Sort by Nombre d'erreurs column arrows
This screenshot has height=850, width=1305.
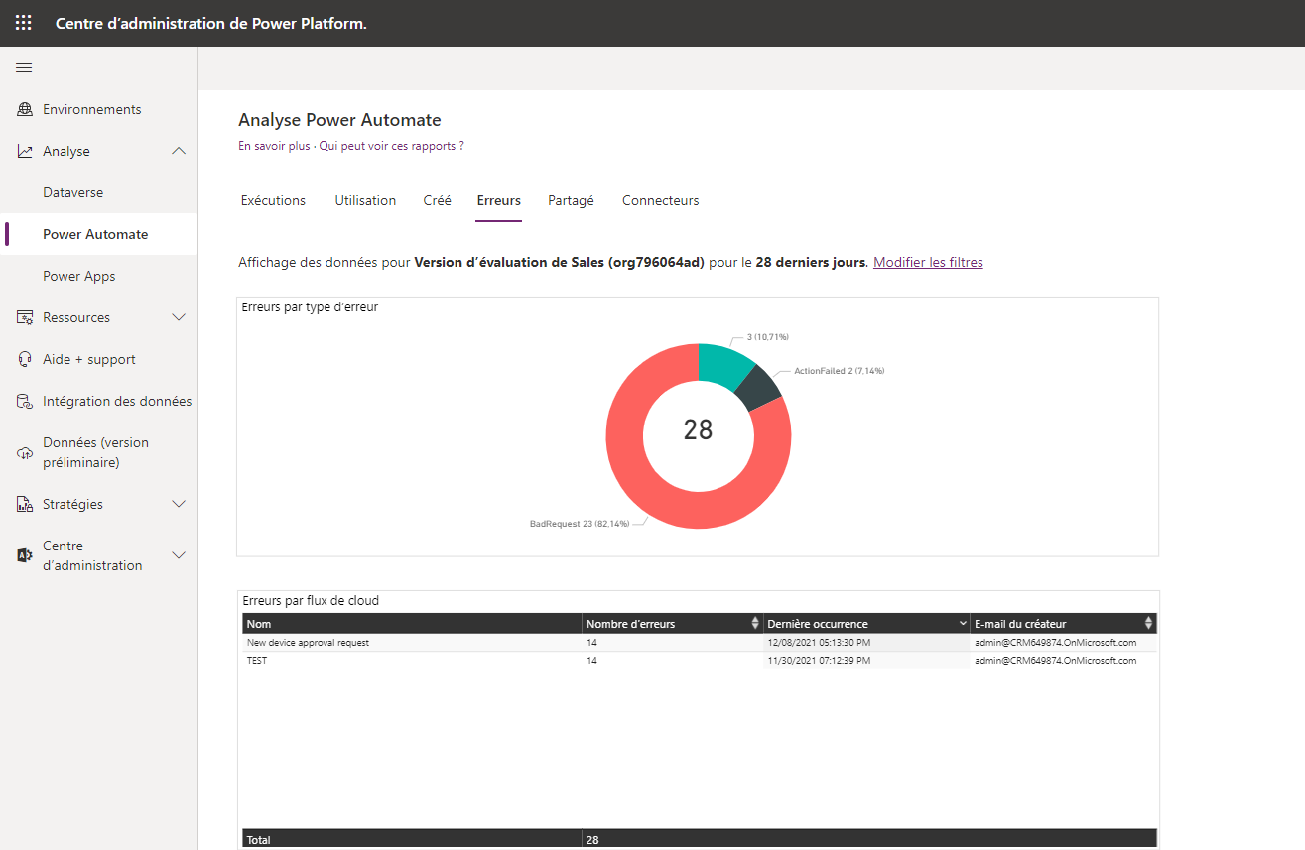pos(756,624)
